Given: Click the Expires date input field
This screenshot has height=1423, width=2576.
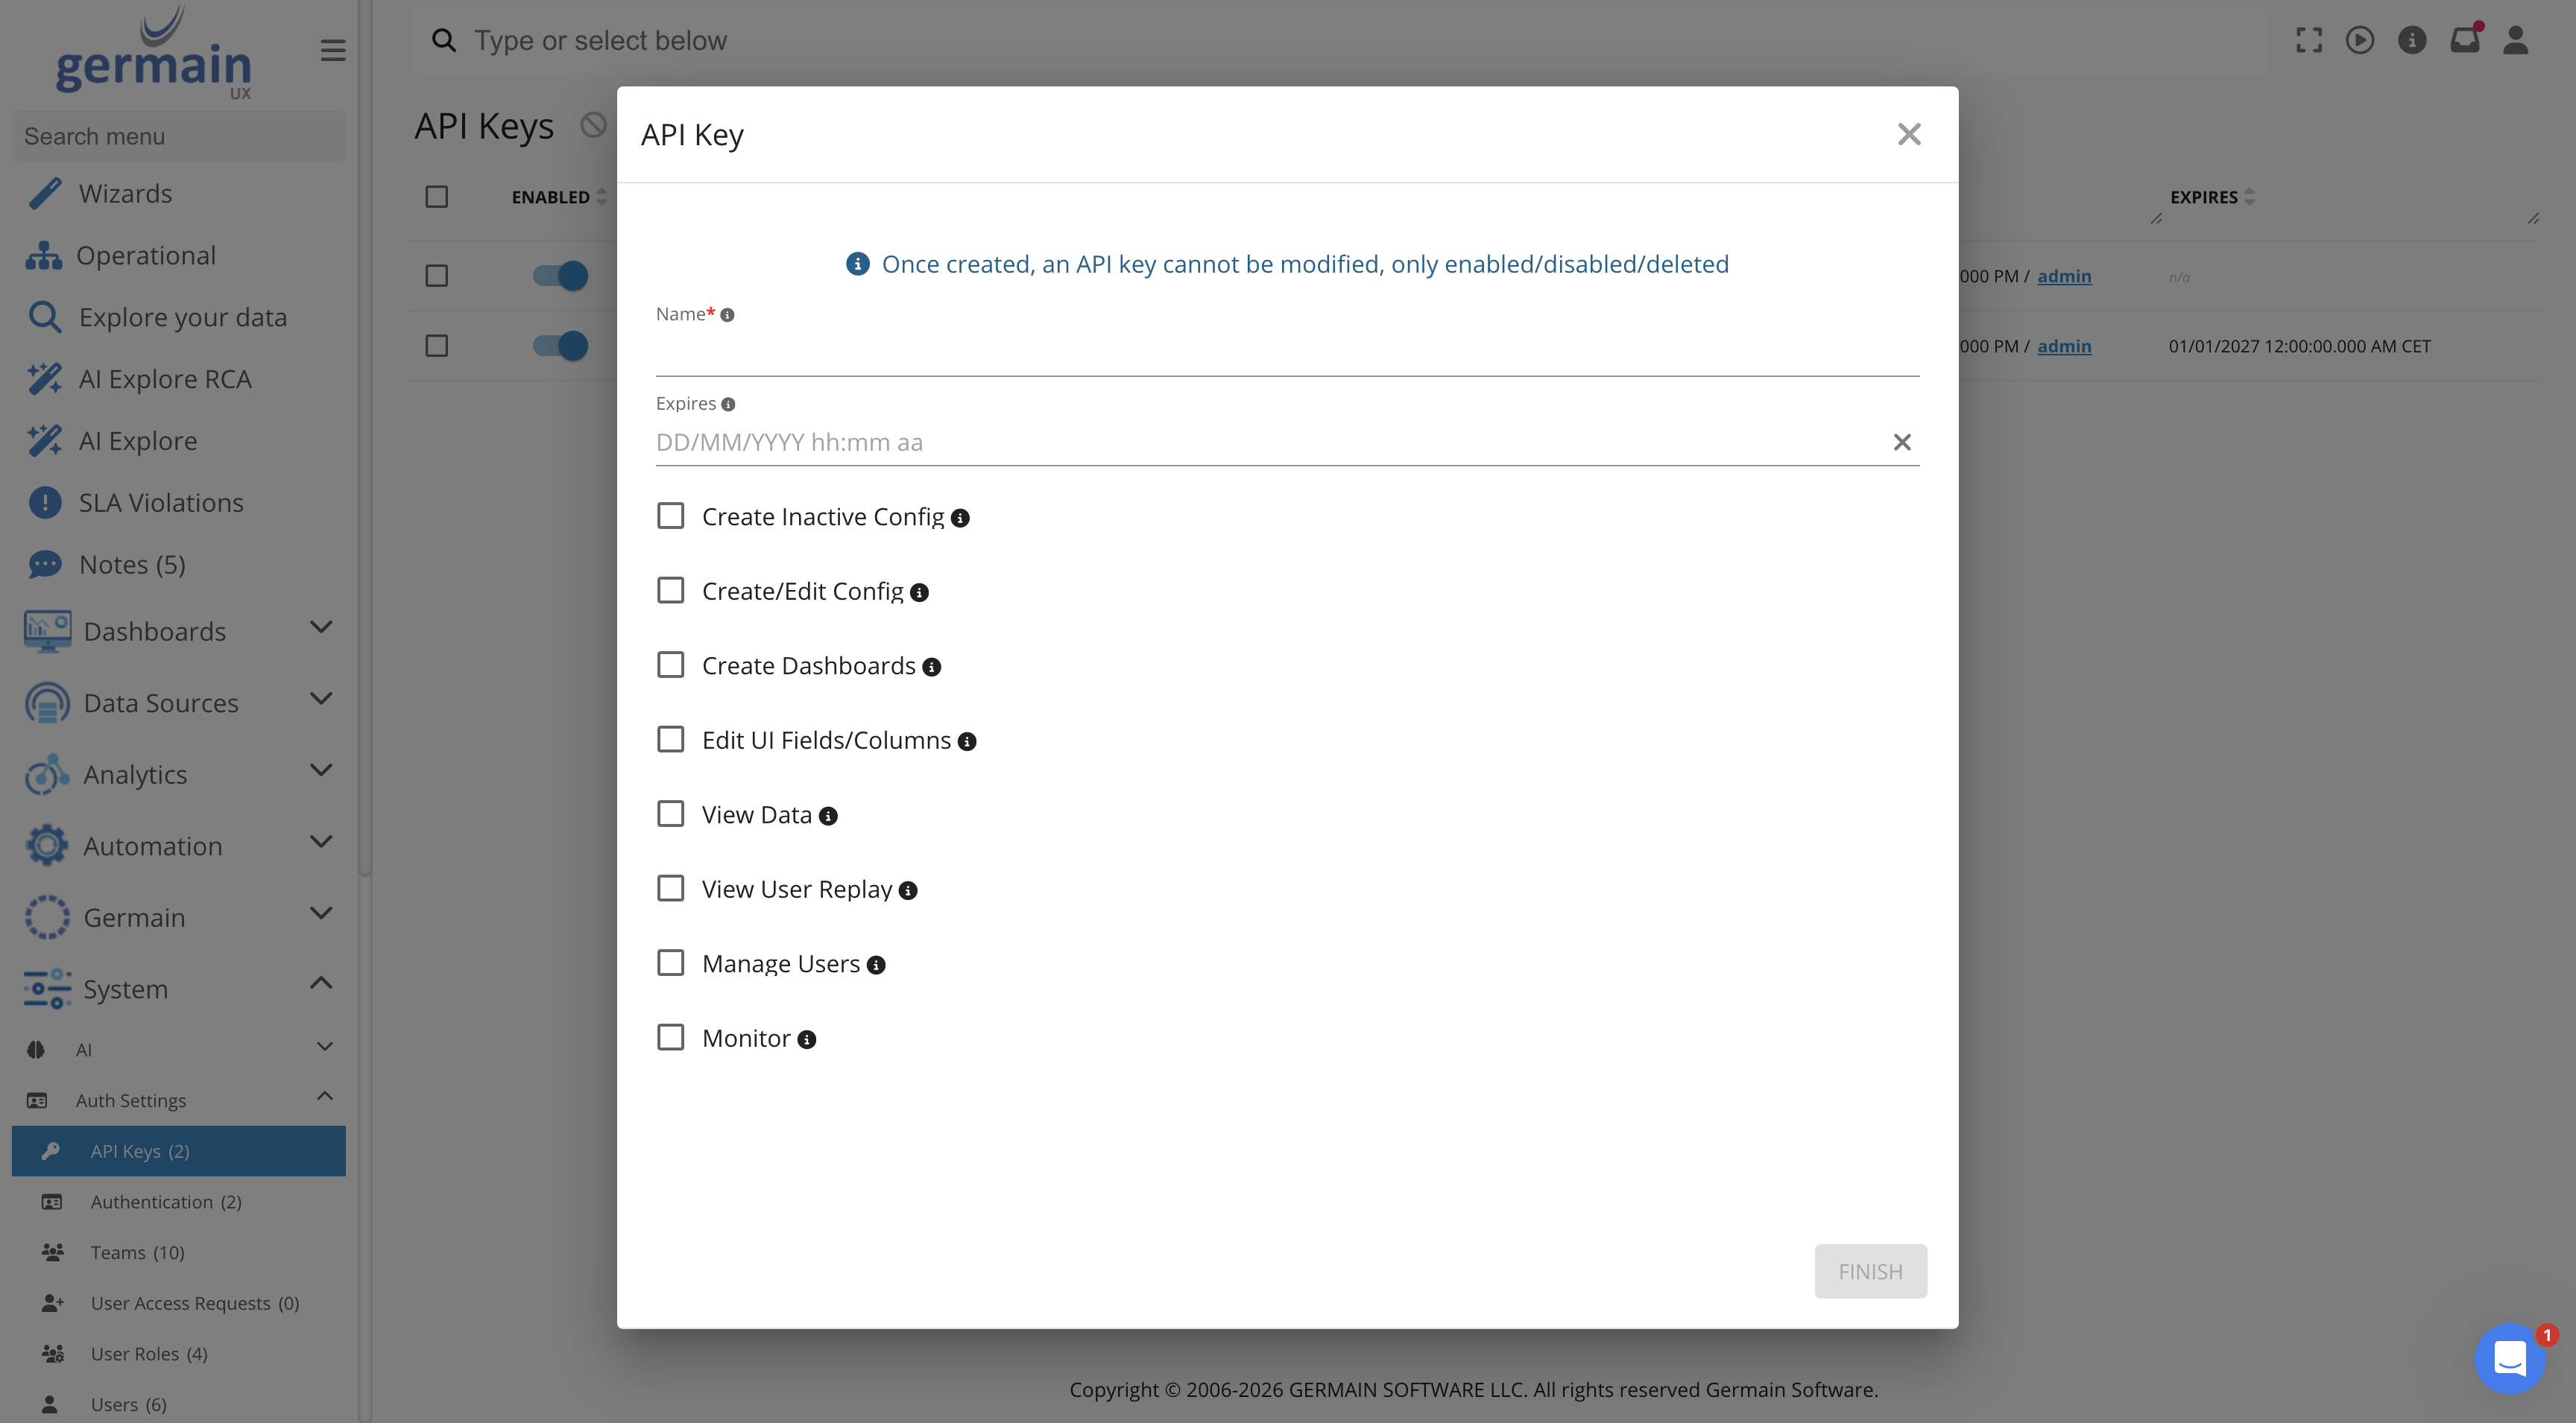Looking at the screenshot, I should tap(1270, 442).
